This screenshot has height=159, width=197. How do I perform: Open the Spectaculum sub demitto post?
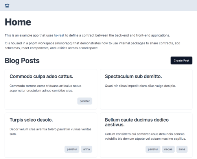pyautogui.click(x=133, y=76)
